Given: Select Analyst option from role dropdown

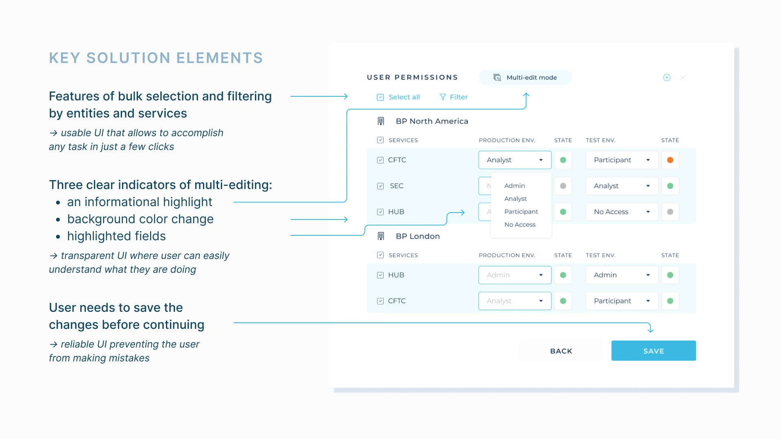Looking at the screenshot, I should 515,199.
